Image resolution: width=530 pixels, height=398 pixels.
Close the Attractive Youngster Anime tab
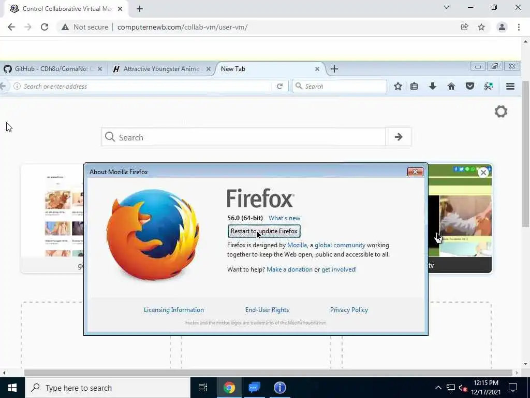tap(209, 69)
